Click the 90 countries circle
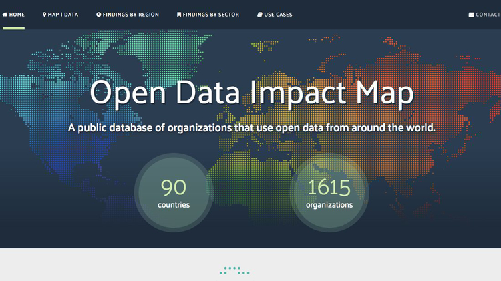The width and height of the screenshot is (501, 281). (x=174, y=192)
